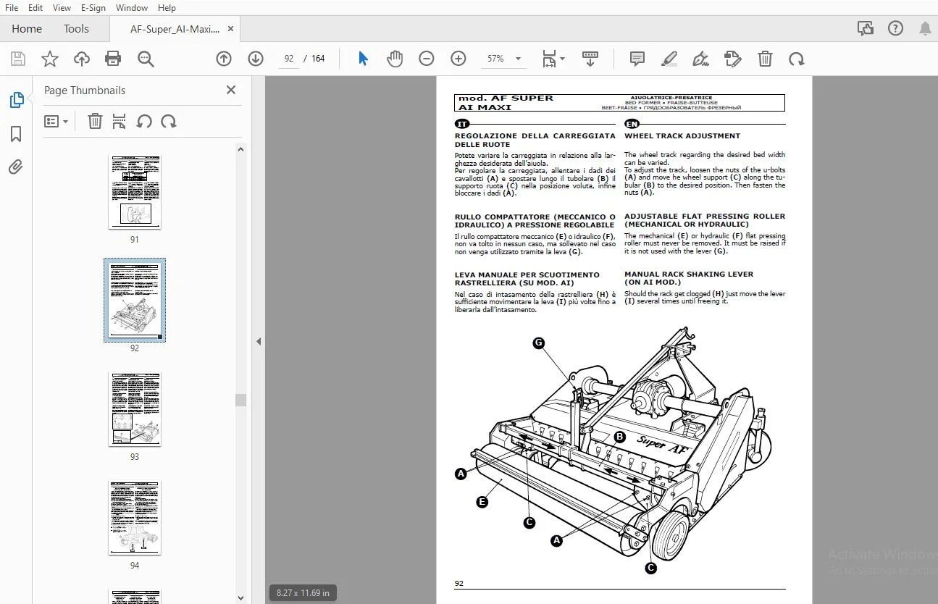Screen dimensions: 938x604
Task: Open Page Thumbnails sidebar icon
Action: [16, 101]
